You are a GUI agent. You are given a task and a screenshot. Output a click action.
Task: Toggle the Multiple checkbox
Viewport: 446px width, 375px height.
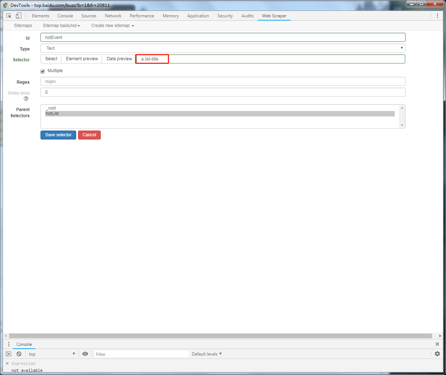pos(43,71)
